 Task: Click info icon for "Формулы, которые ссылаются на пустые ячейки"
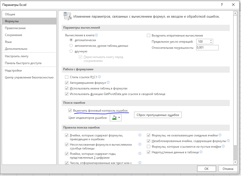tap(223, 146)
